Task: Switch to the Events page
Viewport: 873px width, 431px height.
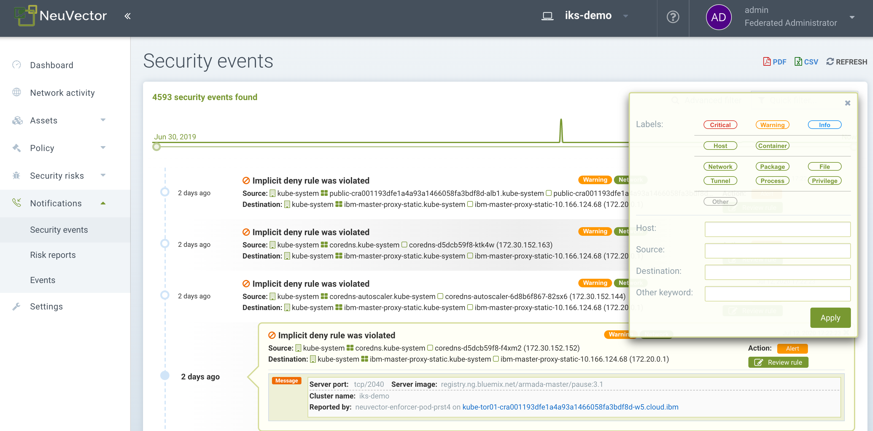Action: pyautogui.click(x=43, y=280)
